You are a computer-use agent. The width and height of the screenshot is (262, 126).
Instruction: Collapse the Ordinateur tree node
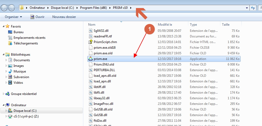click(x=3, y=105)
